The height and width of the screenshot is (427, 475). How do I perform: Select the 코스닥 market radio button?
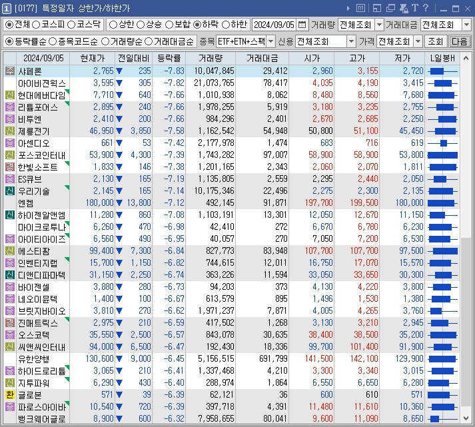point(71,25)
